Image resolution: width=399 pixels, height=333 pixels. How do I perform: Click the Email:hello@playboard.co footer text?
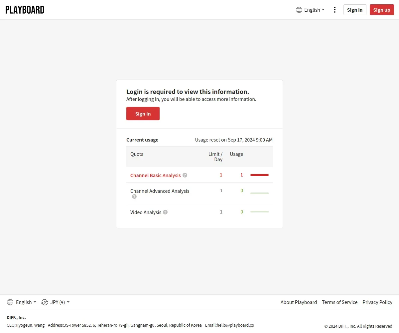(229, 325)
